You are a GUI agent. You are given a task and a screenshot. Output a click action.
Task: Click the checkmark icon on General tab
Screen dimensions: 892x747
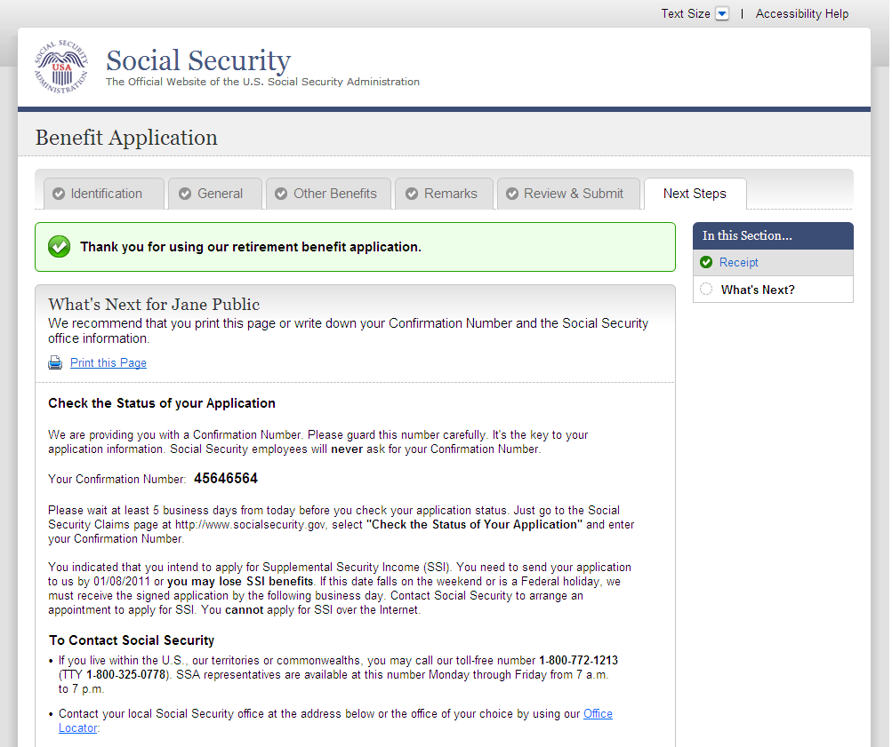[x=185, y=194]
